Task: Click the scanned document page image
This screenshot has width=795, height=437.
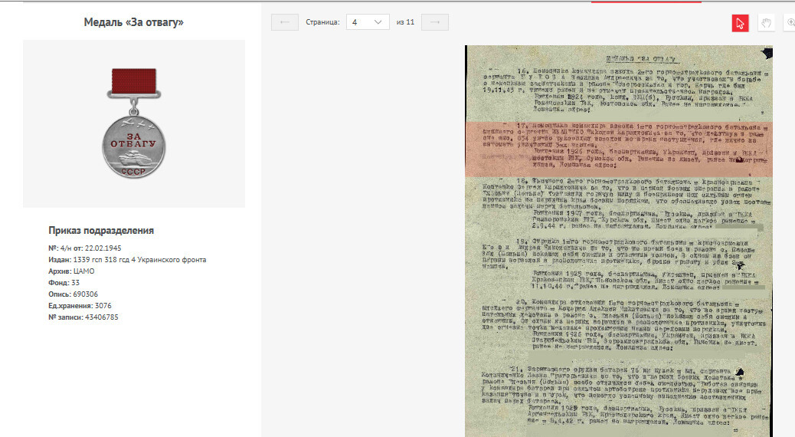Action: (x=619, y=241)
